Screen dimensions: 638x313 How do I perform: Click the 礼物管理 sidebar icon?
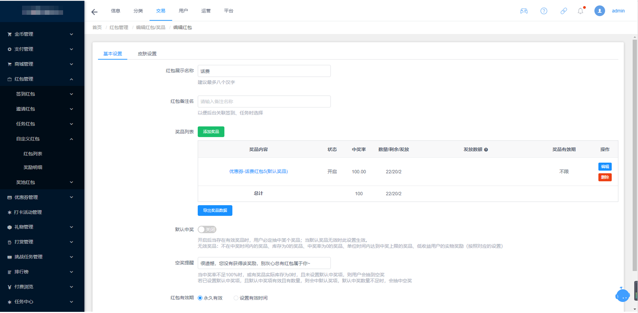(9, 227)
